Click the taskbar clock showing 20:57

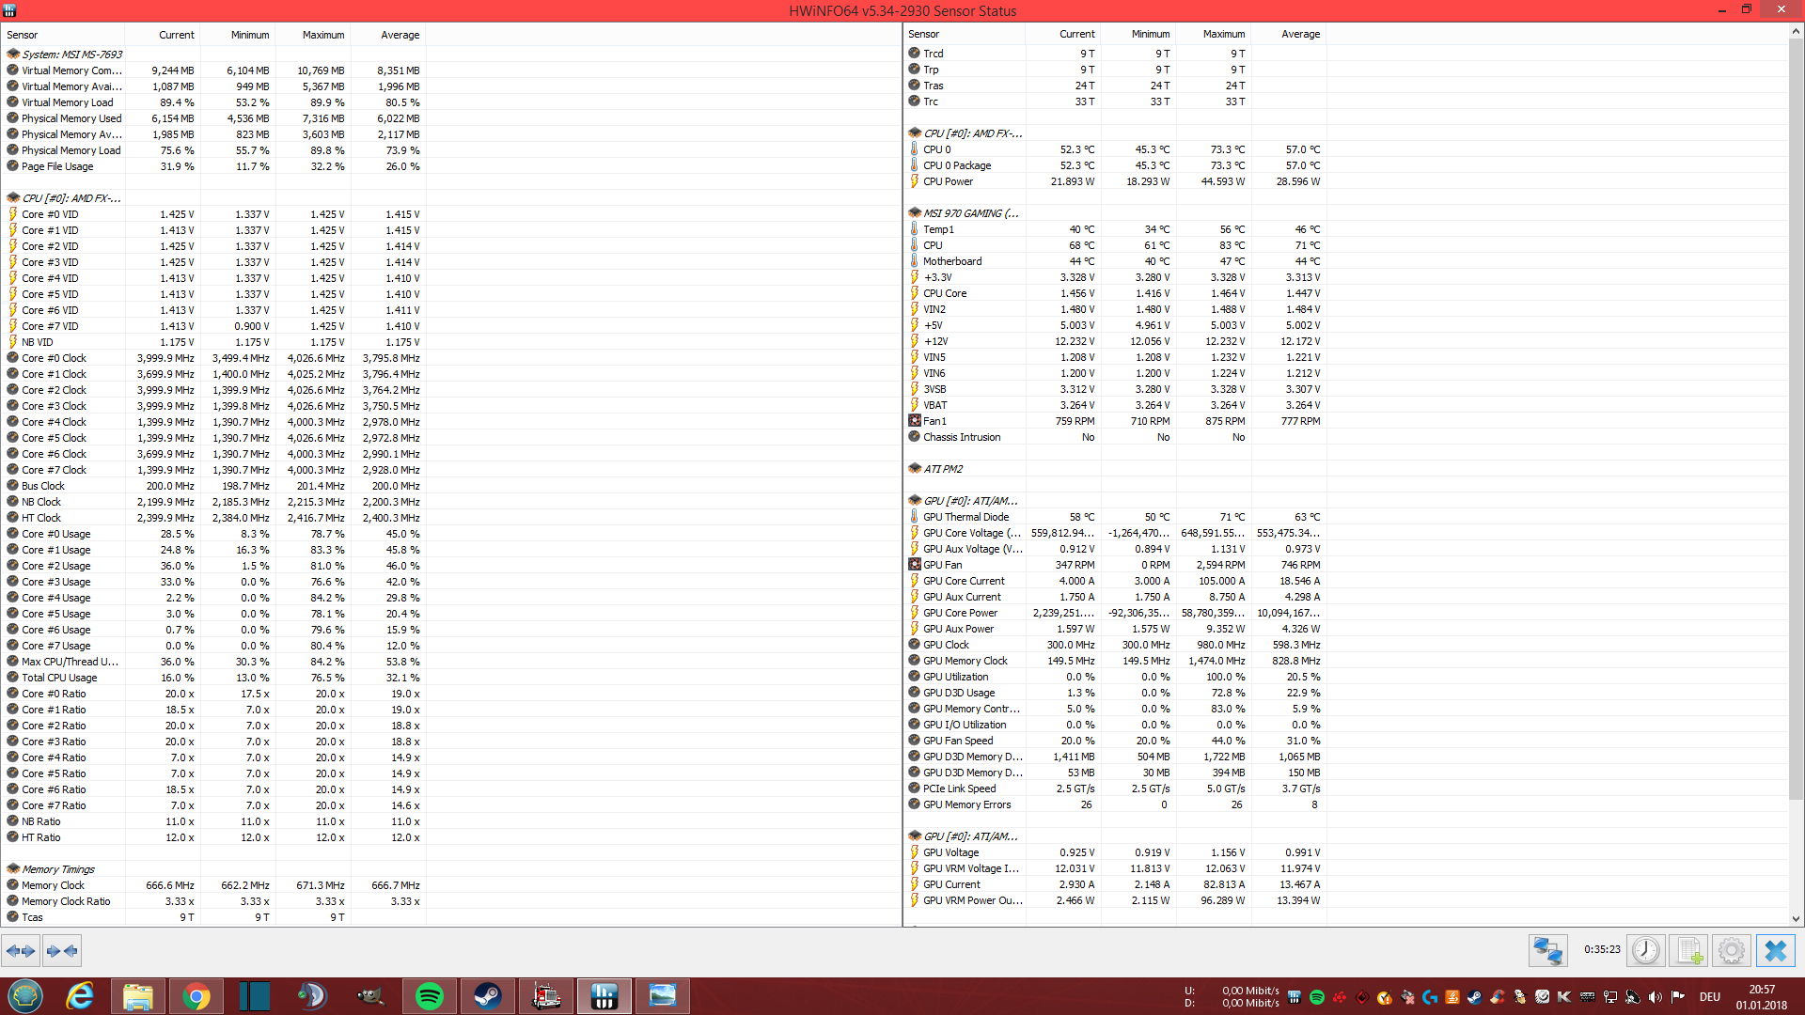click(1761, 997)
